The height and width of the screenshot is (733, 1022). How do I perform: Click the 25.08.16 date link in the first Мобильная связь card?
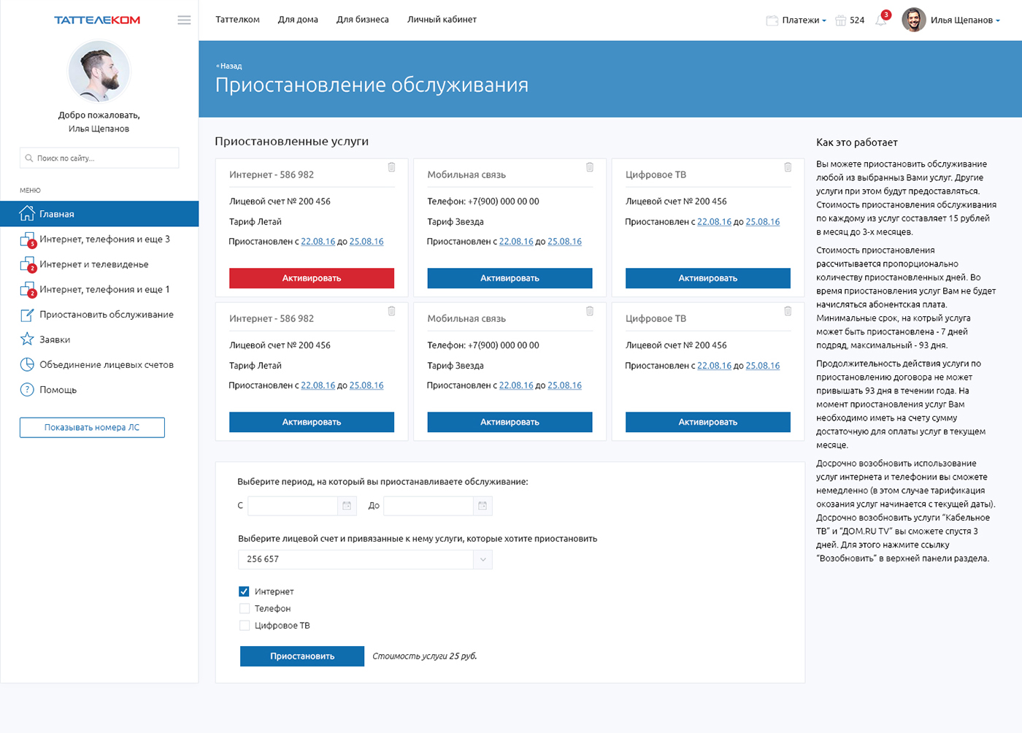click(x=564, y=242)
